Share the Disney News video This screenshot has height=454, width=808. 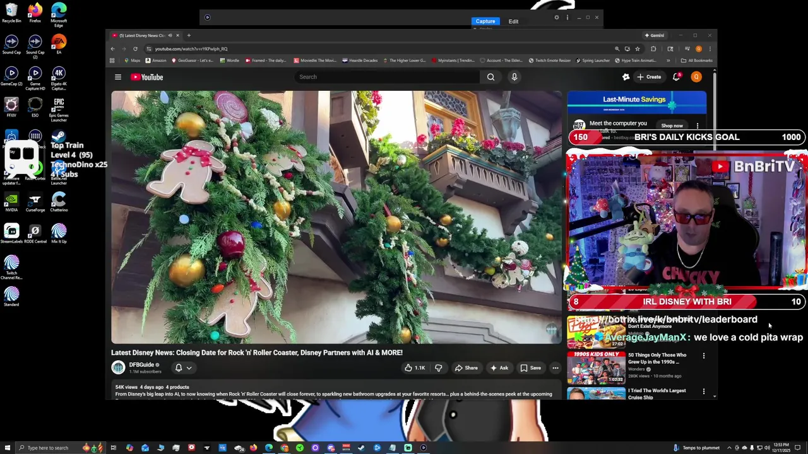coord(466,368)
